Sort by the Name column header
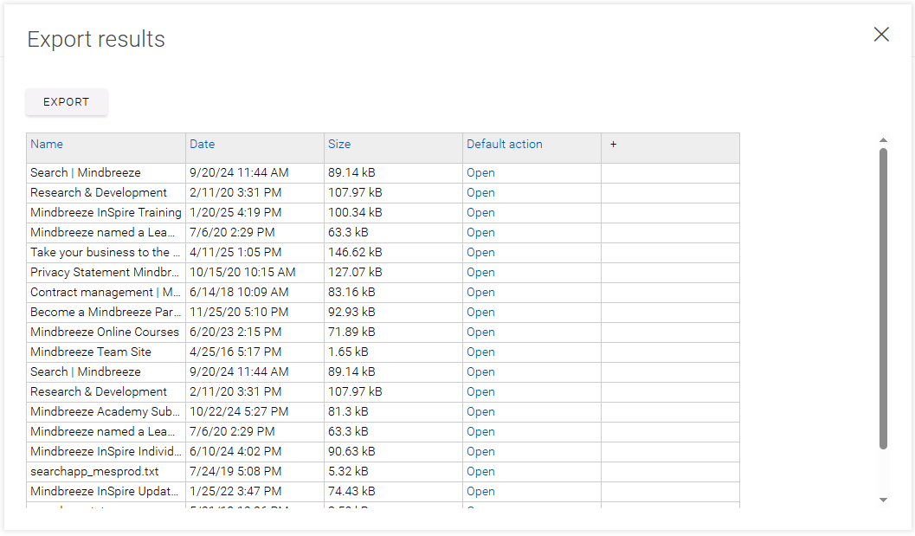Viewport: 915px width, 536px height. coord(47,145)
